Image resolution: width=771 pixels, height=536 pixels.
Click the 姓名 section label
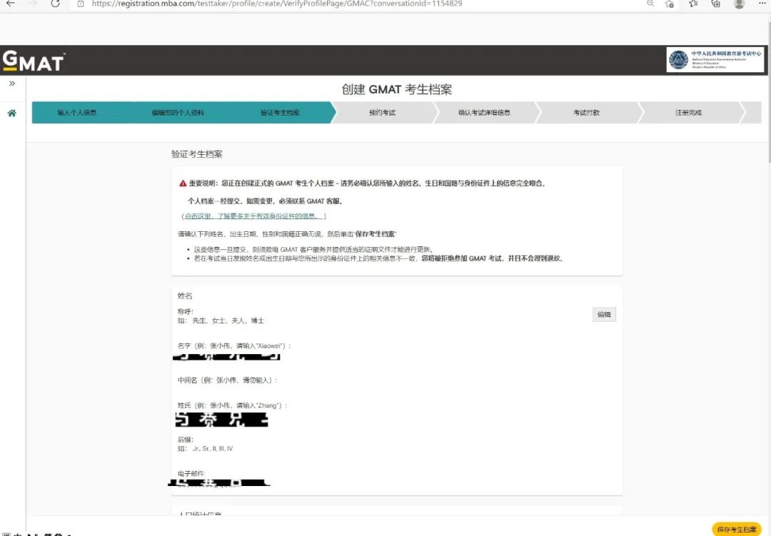(x=185, y=296)
